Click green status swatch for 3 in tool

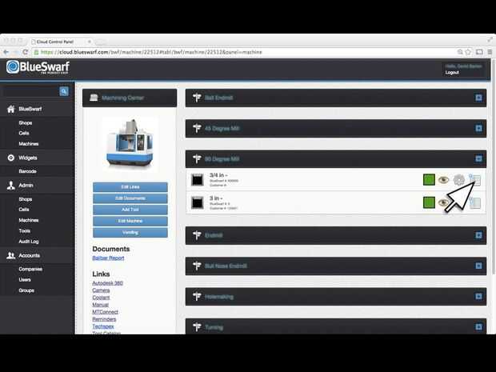429,202
